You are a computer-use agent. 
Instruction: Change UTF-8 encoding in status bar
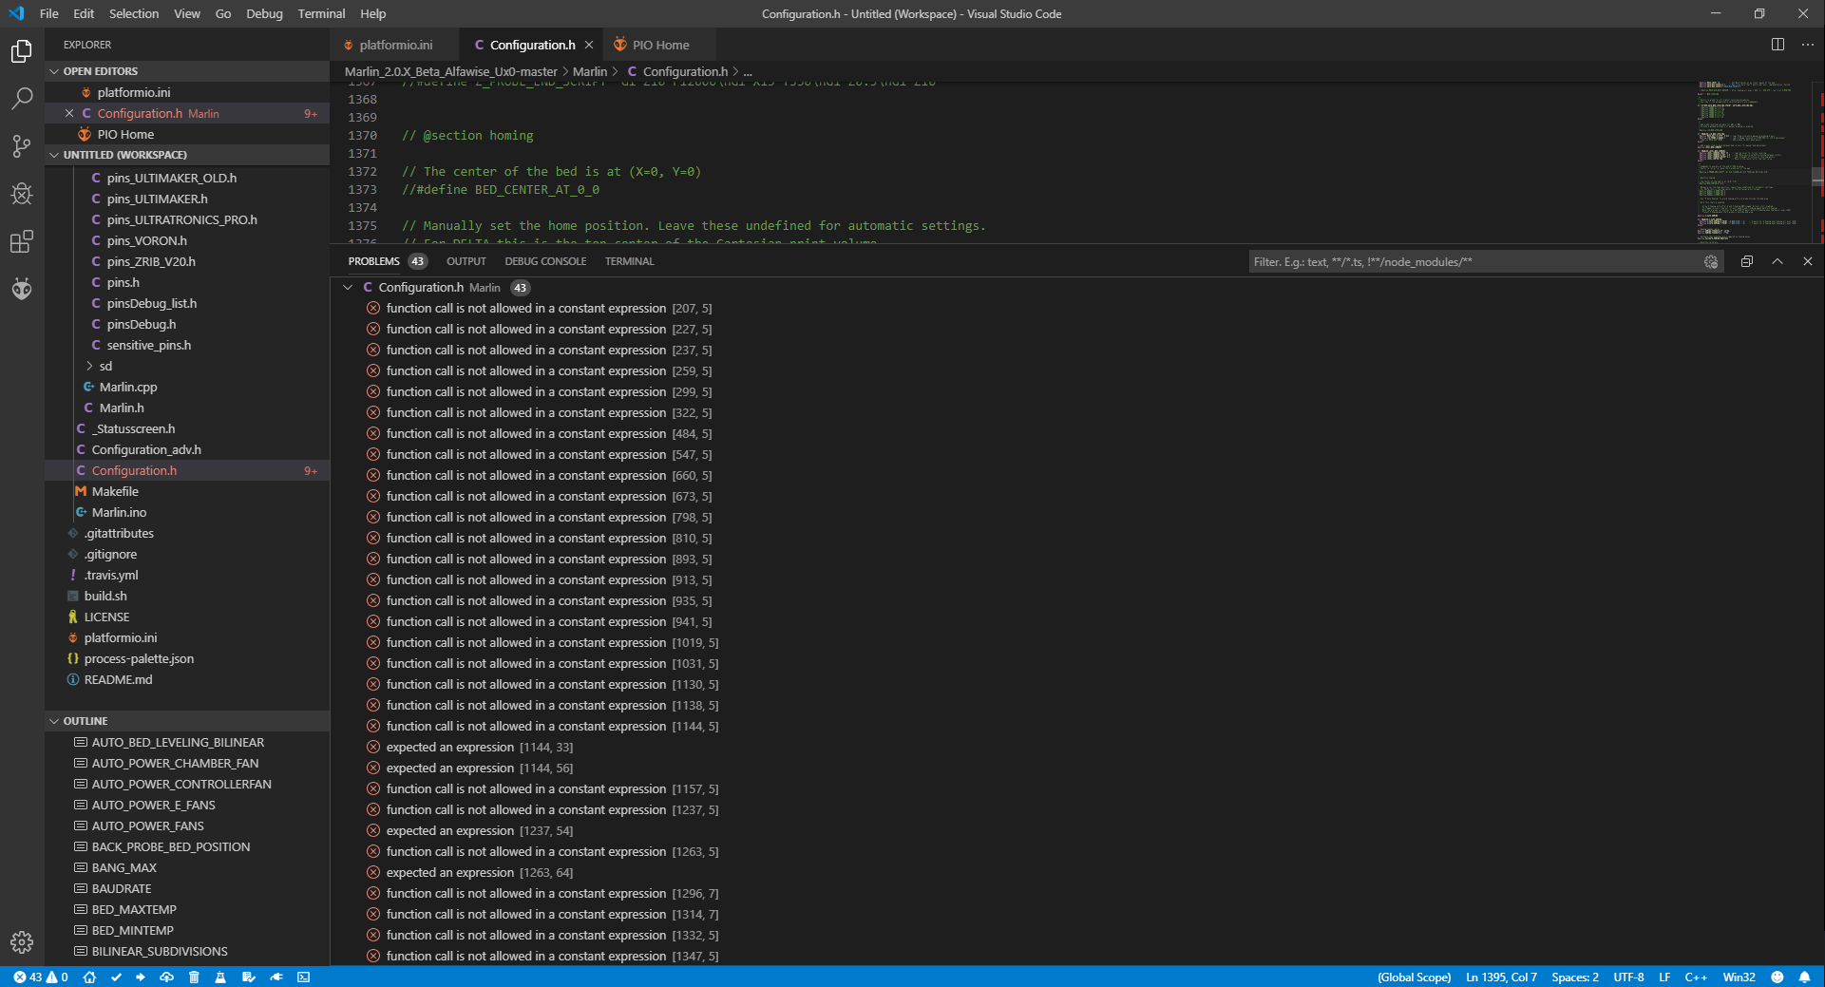(x=1627, y=978)
